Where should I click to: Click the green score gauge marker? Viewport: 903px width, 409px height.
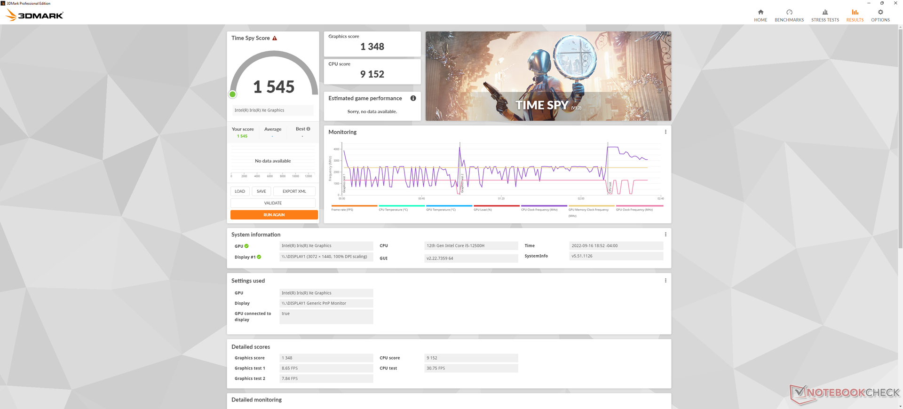(232, 94)
